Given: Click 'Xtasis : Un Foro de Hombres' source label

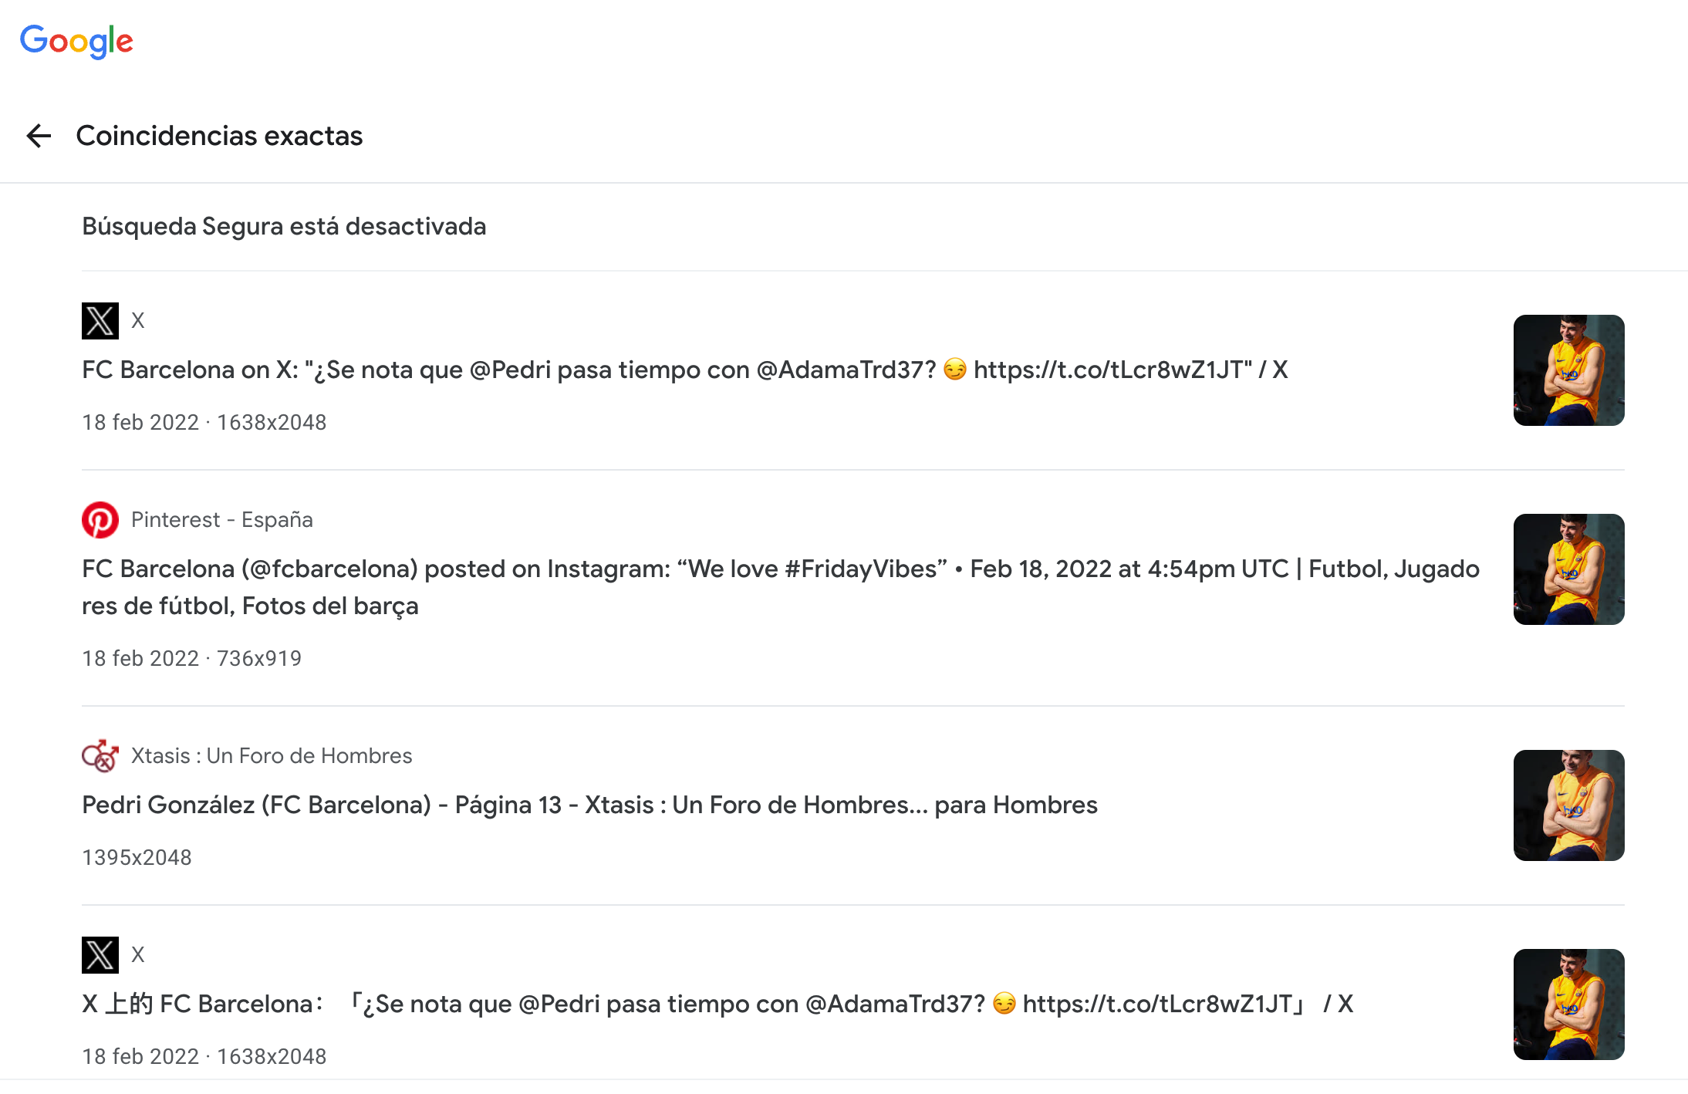Looking at the screenshot, I should tap(272, 756).
